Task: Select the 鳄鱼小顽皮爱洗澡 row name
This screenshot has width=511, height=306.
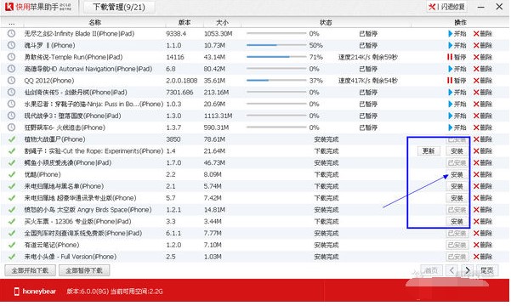Action: (x=68, y=162)
